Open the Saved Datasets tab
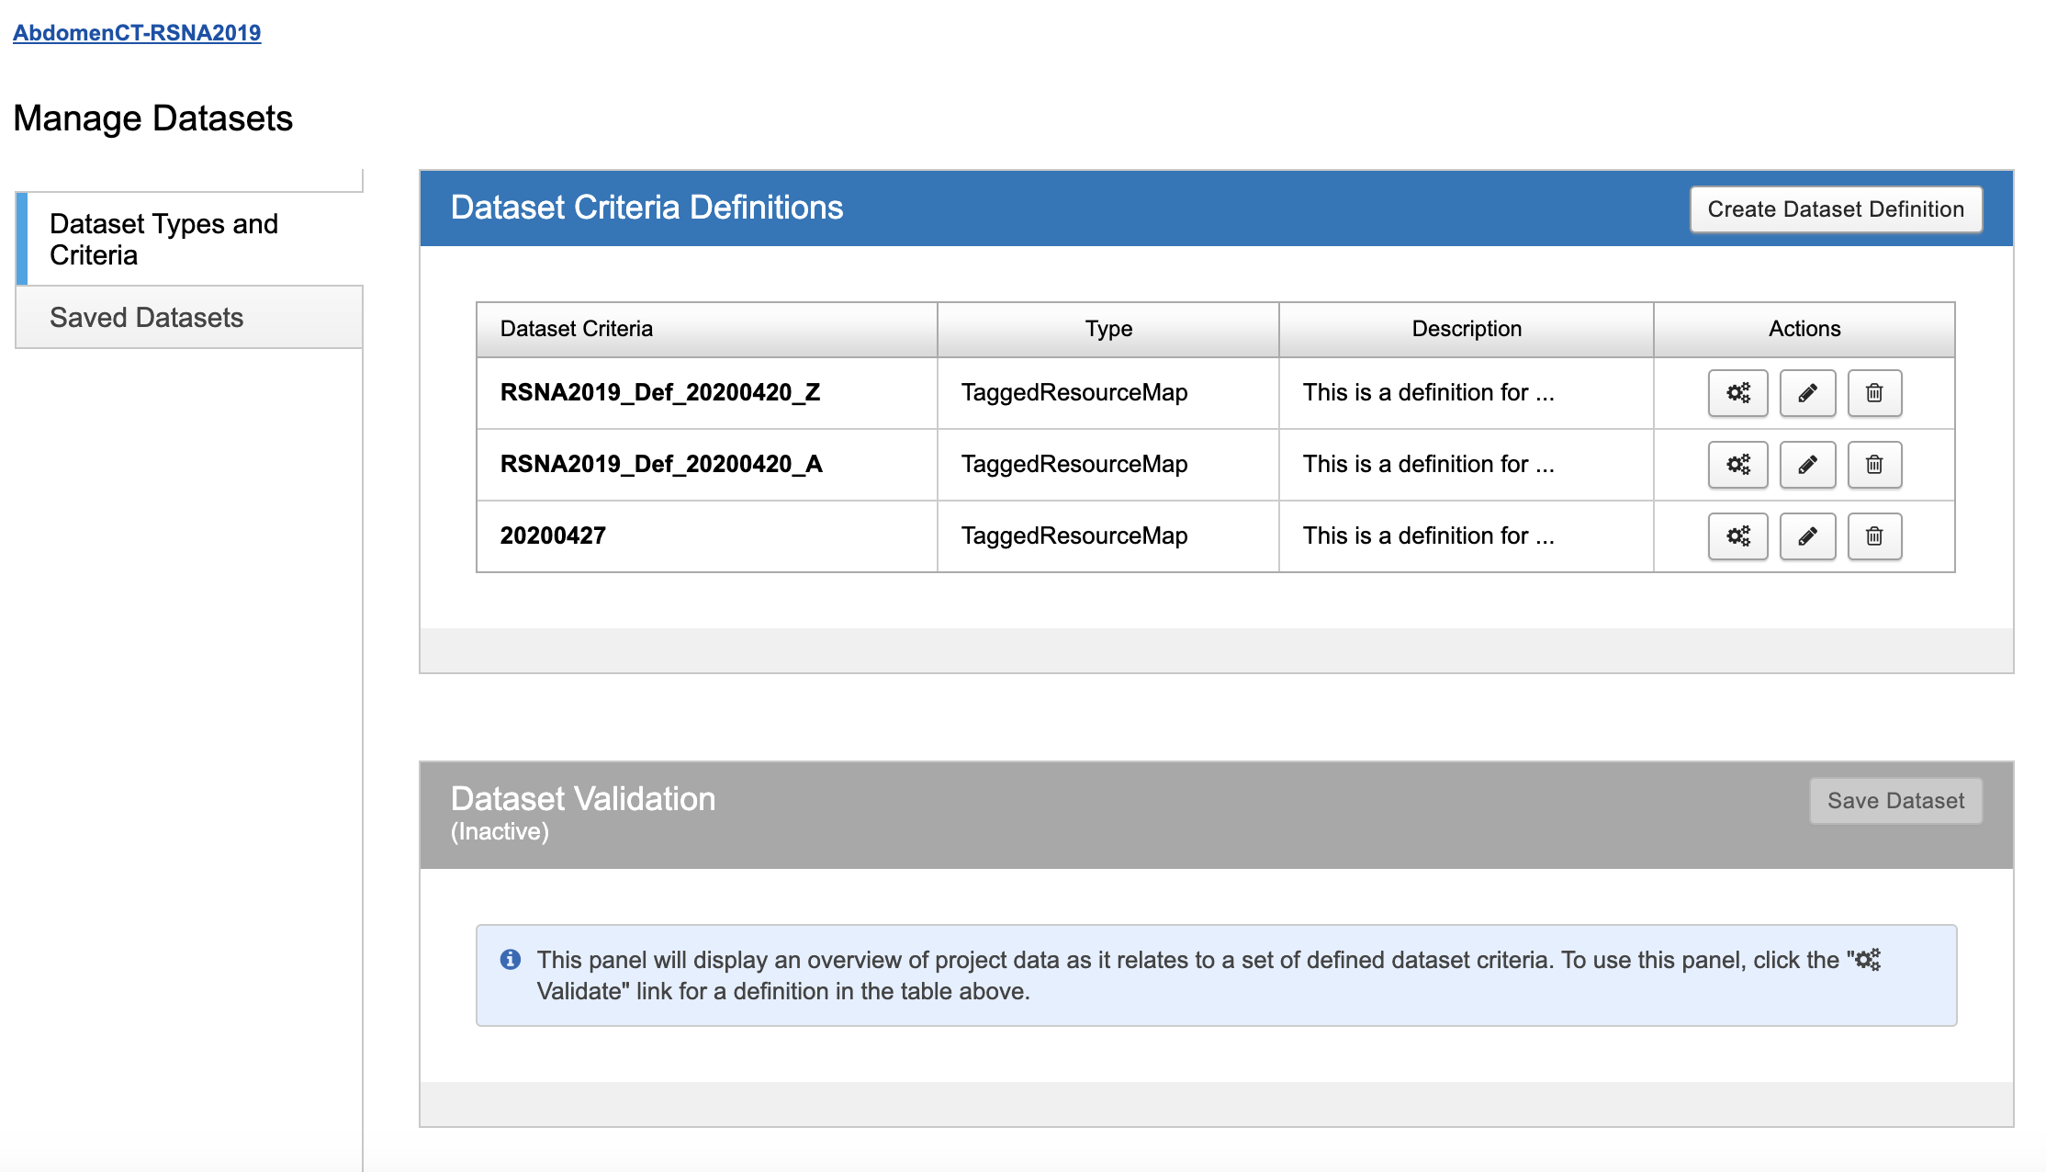The image size is (2046, 1172). point(147,318)
